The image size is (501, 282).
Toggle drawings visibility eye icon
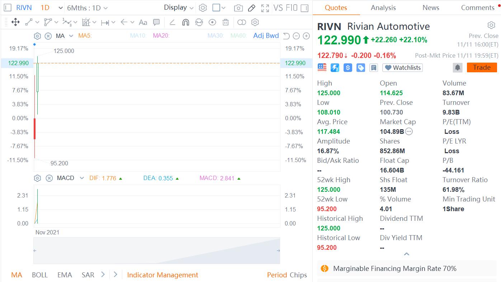(x=212, y=23)
